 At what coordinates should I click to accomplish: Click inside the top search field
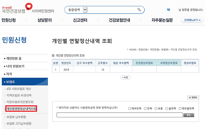pyautogui.click(x=112, y=10)
